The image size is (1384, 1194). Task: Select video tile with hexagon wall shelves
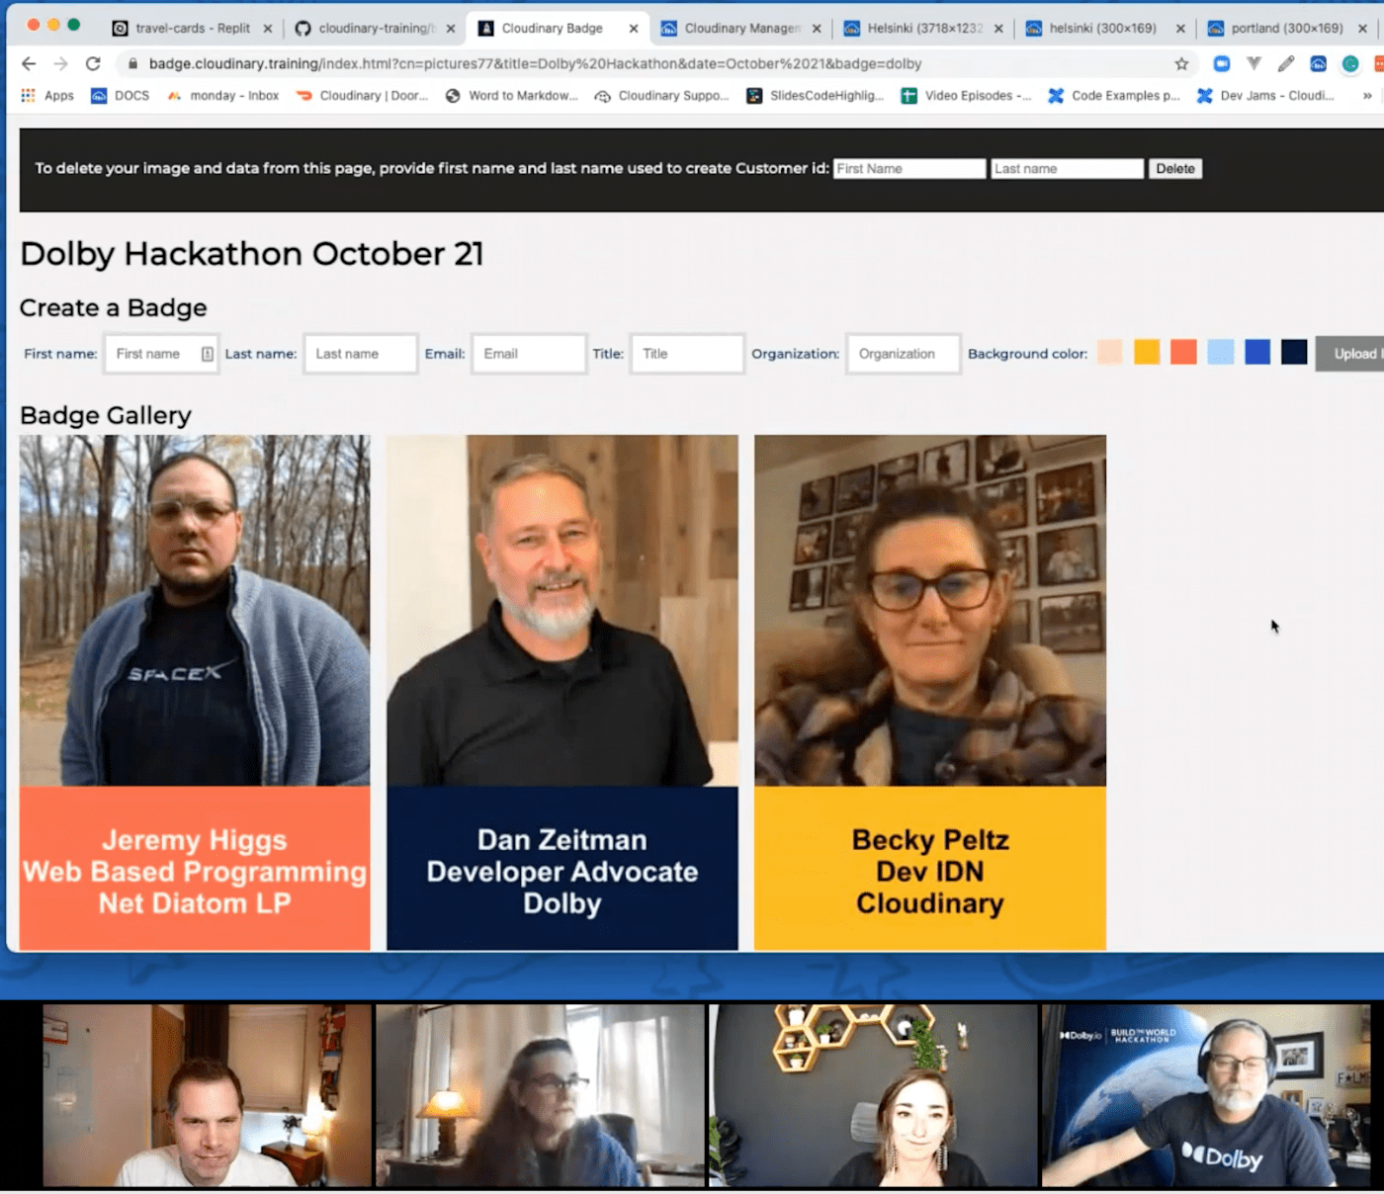click(874, 1095)
